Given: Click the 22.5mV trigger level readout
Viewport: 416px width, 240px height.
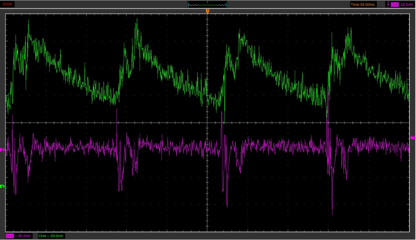Looking at the screenshot, I should (x=407, y=5).
